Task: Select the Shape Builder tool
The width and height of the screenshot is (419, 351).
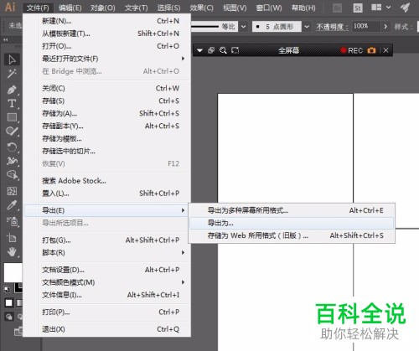Action: point(12,175)
